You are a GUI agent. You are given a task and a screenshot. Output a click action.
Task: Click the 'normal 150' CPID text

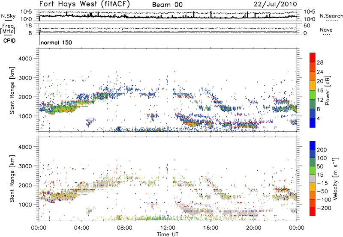click(56, 42)
